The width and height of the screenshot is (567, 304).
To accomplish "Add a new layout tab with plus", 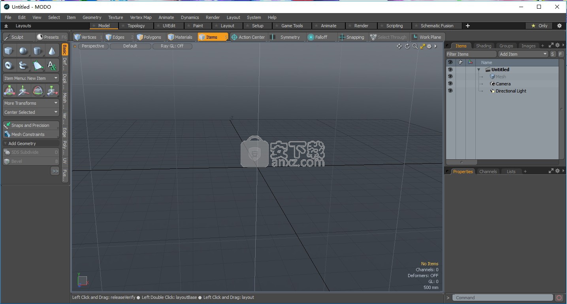I will pyautogui.click(x=468, y=26).
